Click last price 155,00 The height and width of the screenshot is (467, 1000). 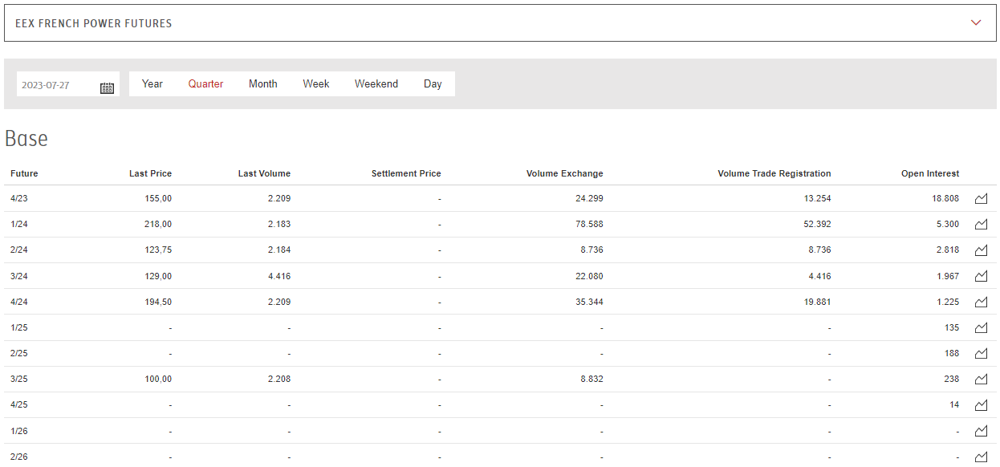pos(158,198)
